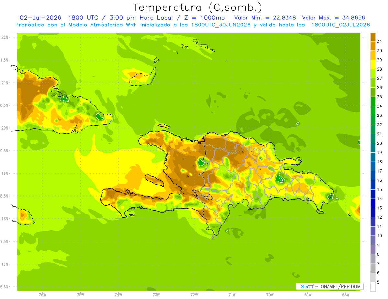Click the "Temperatura (C,somb.)" map title
Screen dimensions: 388x299
coord(198,7)
